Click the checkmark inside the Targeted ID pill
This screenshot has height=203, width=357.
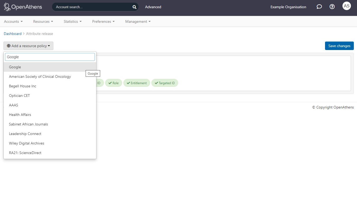point(157,83)
